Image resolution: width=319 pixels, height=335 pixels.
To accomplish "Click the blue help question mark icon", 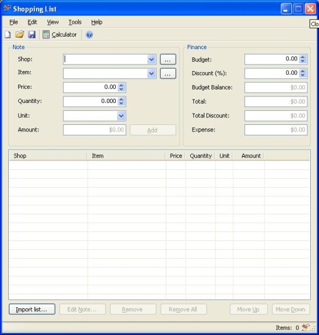I will pos(89,34).
